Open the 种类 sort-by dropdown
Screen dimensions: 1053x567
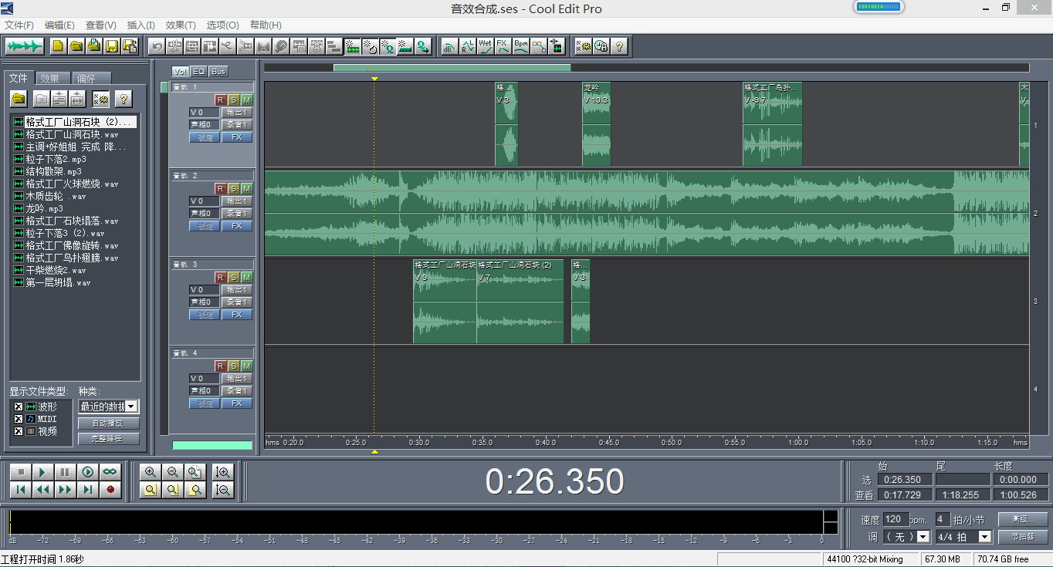tap(131, 407)
